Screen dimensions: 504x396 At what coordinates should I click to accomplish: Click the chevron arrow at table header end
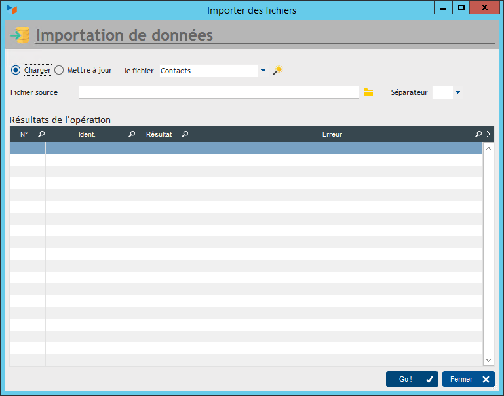coord(488,134)
